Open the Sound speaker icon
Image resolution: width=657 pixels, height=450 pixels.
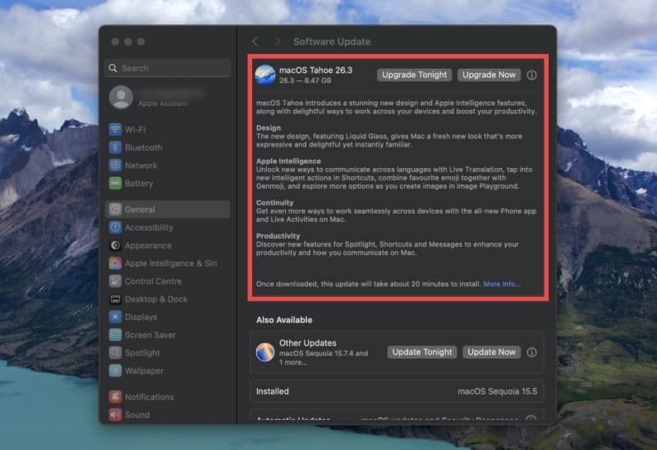[x=115, y=415]
